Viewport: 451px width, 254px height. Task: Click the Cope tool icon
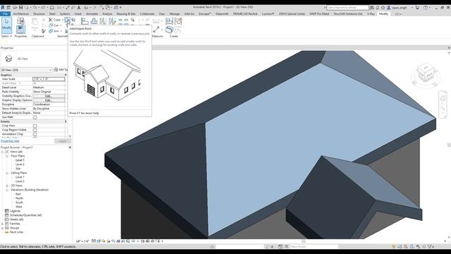coord(51,20)
